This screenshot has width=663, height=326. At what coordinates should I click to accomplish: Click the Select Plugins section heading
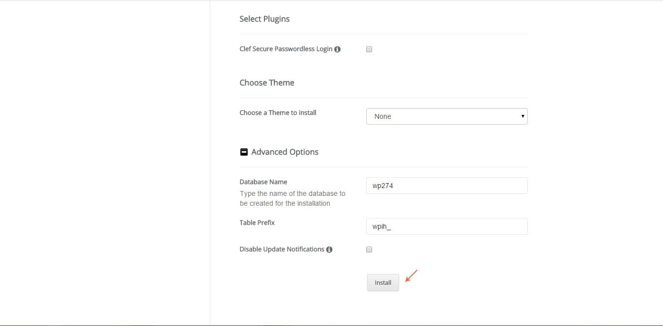pos(264,19)
